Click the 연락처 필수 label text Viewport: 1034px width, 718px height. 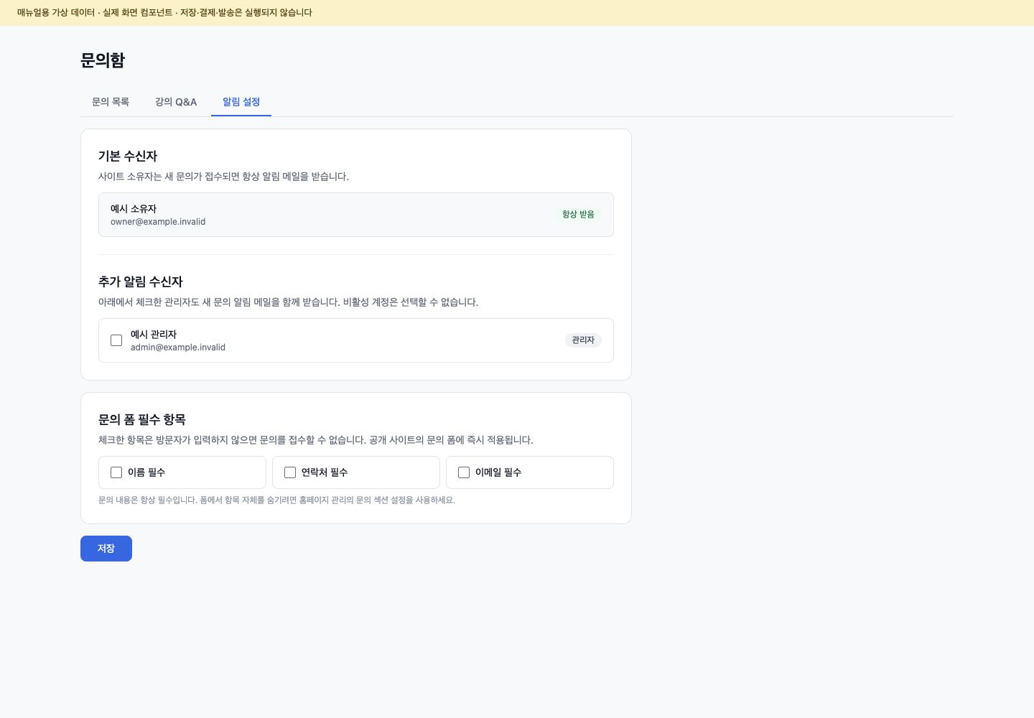(x=325, y=472)
